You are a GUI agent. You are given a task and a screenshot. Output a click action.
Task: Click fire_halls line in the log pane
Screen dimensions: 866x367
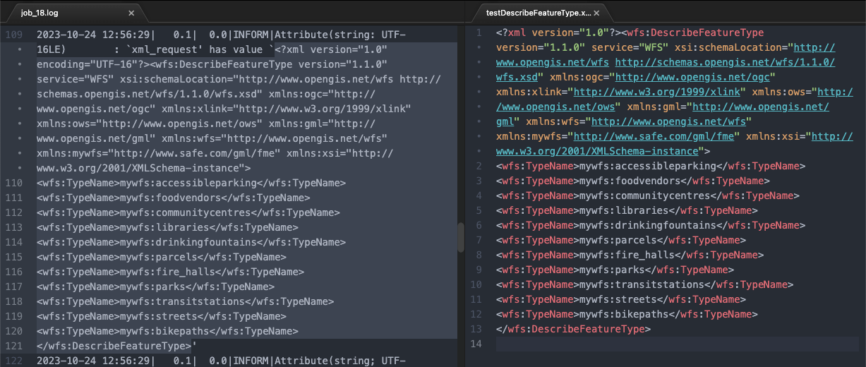point(170,272)
